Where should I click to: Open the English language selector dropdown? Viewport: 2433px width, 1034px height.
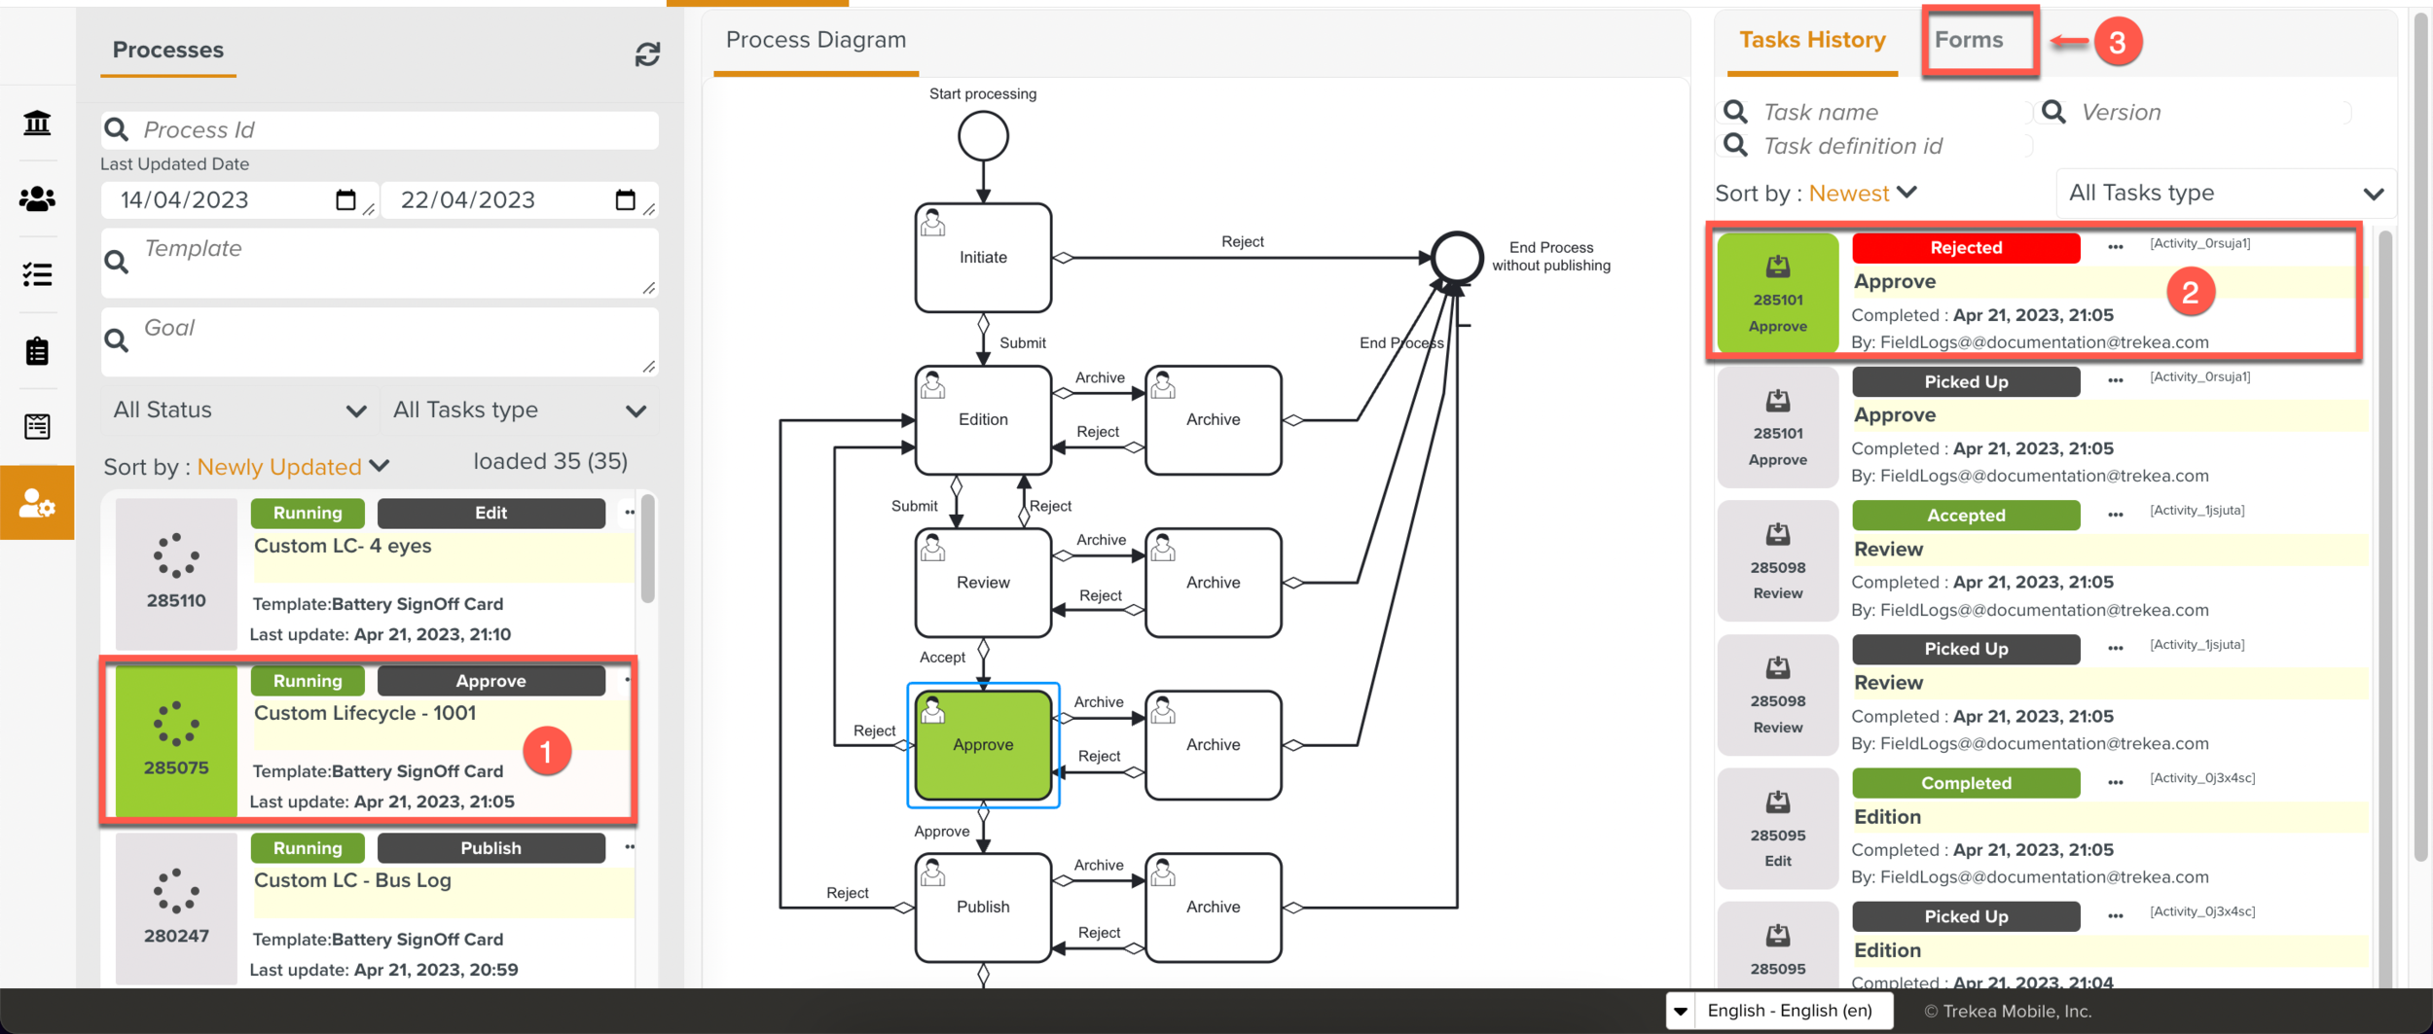pyautogui.click(x=1681, y=1011)
